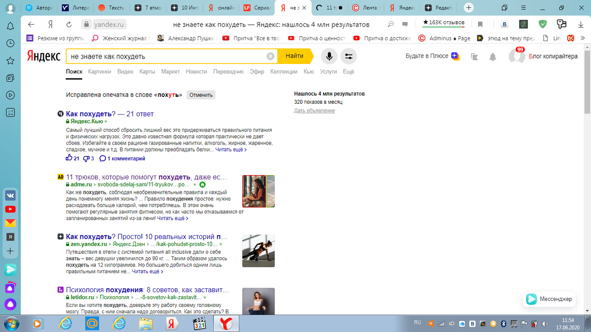
Task: Open notifications bell beside the profile avatar
Action: pos(492,57)
